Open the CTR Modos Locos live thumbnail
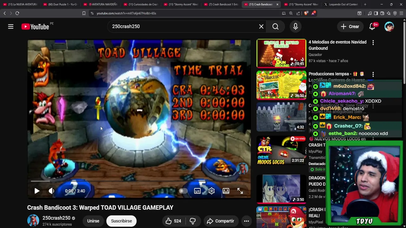Image resolution: width=406 pixels, height=228 pixels. (281, 150)
